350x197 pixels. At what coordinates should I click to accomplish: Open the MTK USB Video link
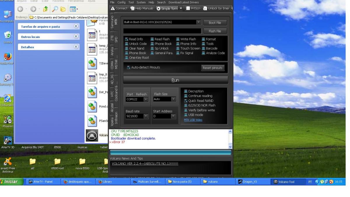coord(193,120)
